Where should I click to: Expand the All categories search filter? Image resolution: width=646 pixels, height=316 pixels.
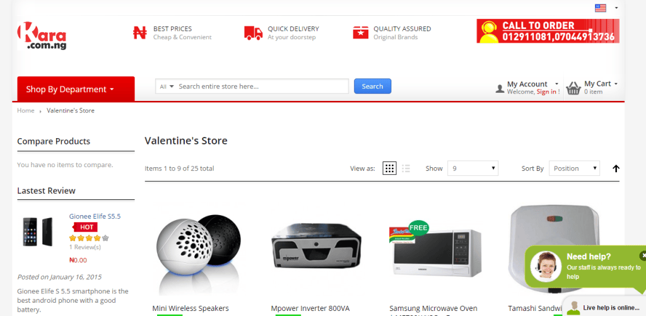pos(167,86)
